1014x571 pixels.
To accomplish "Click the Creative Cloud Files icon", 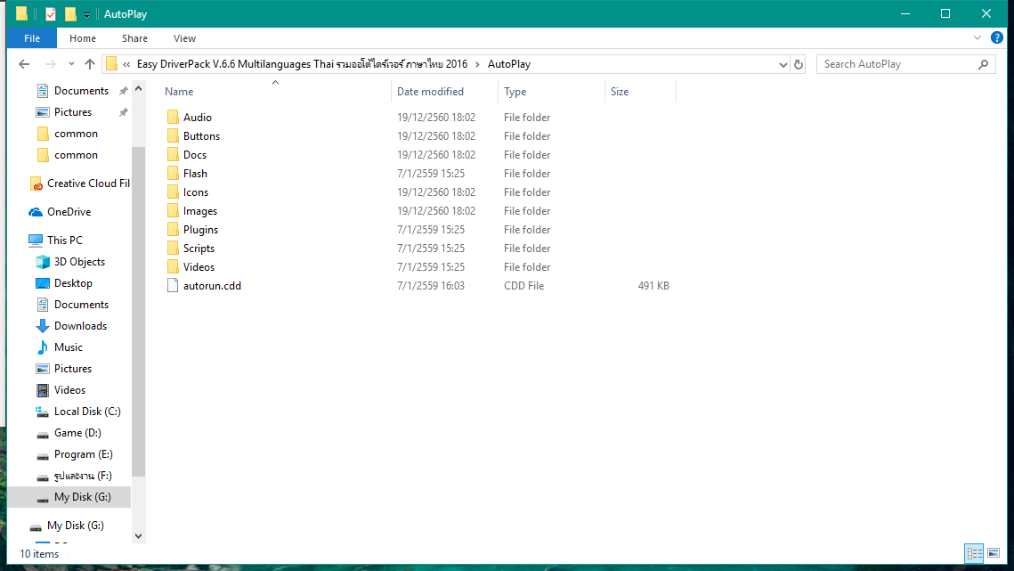I will tap(37, 184).
